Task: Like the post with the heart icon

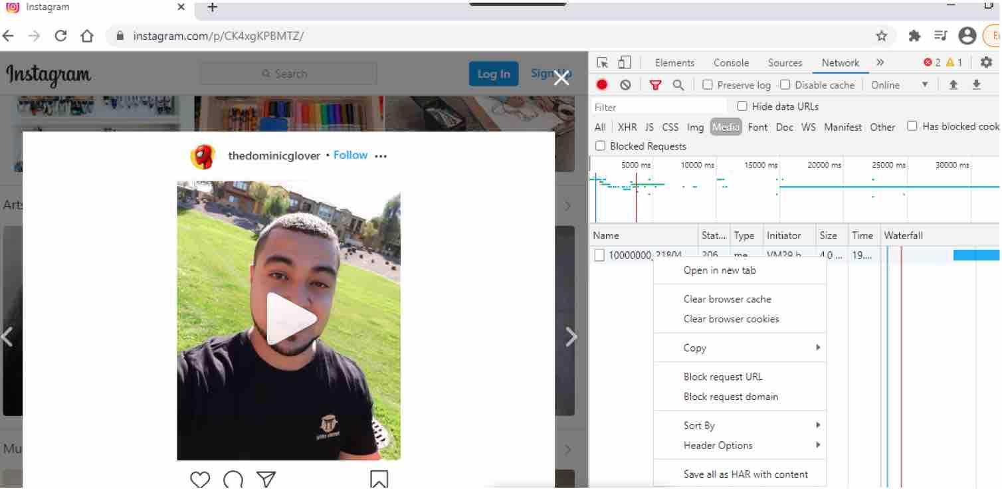Action: tap(200, 480)
